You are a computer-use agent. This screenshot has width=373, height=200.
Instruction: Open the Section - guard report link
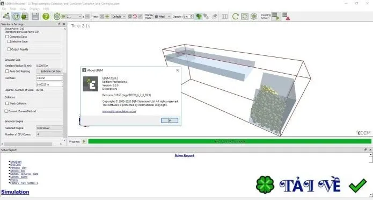19,177
